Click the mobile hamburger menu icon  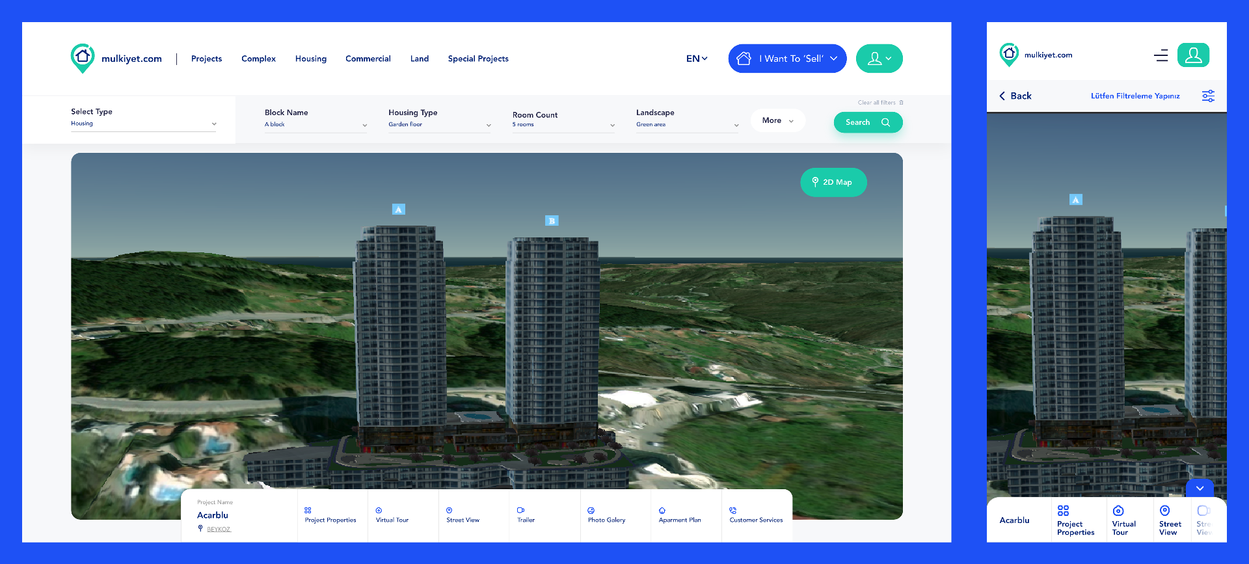point(1161,55)
